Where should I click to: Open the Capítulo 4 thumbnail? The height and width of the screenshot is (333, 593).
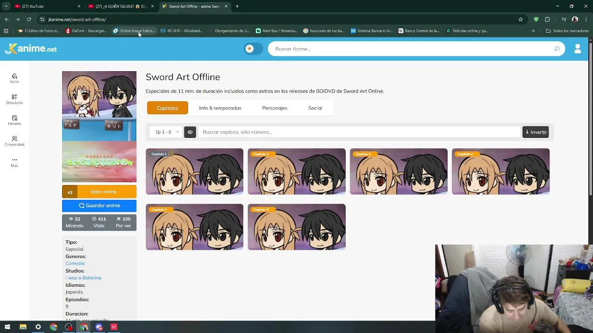[501, 172]
